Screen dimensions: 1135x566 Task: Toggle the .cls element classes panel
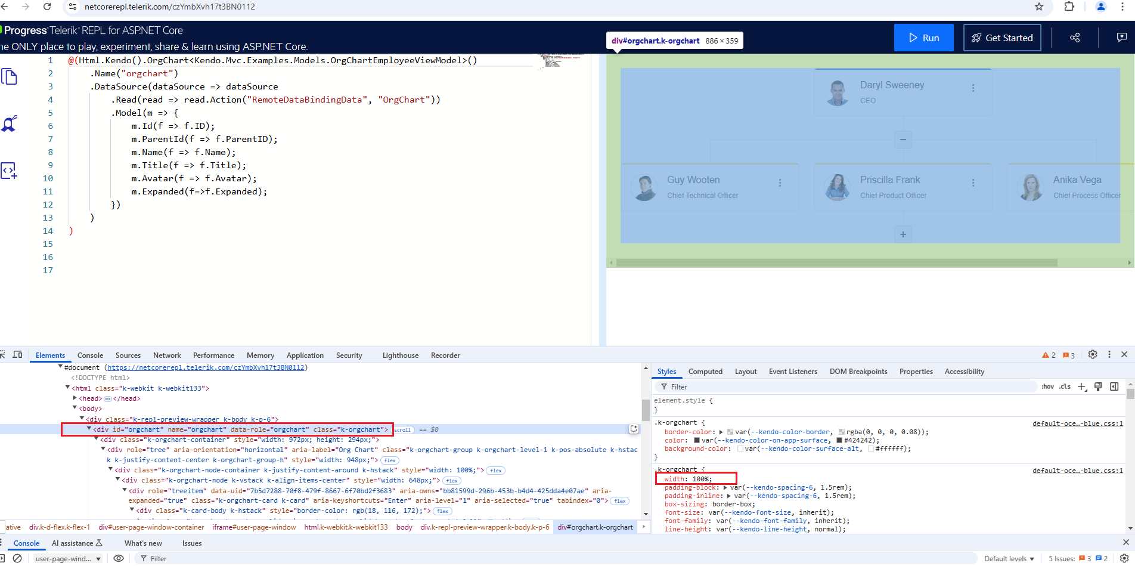(1065, 386)
